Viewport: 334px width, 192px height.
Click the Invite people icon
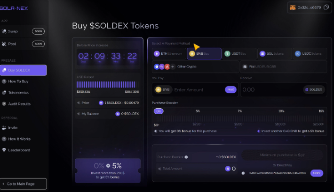point(4,127)
